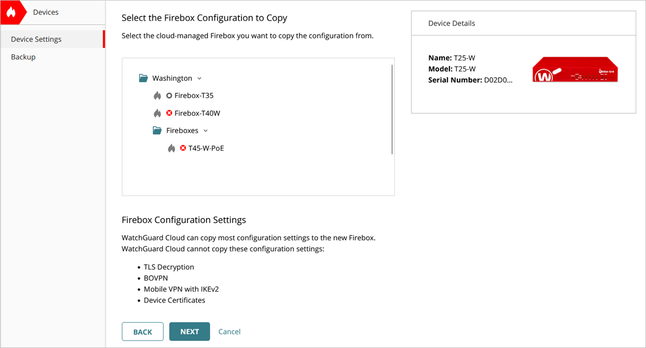This screenshot has width=646, height=348.
Task: Click the NEXT button
Action: pos(189,331)
